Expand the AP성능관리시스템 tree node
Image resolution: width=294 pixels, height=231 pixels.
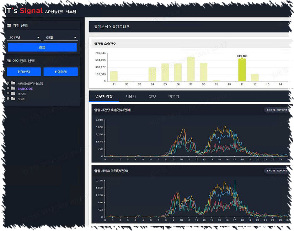click(8, 83)
